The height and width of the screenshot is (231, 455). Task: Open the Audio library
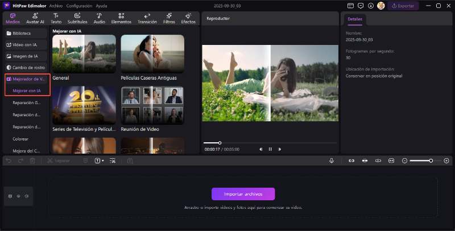(99, 18)
